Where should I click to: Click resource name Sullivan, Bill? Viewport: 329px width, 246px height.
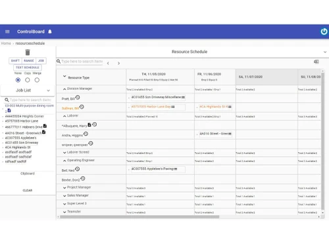(x=70, y=108)
